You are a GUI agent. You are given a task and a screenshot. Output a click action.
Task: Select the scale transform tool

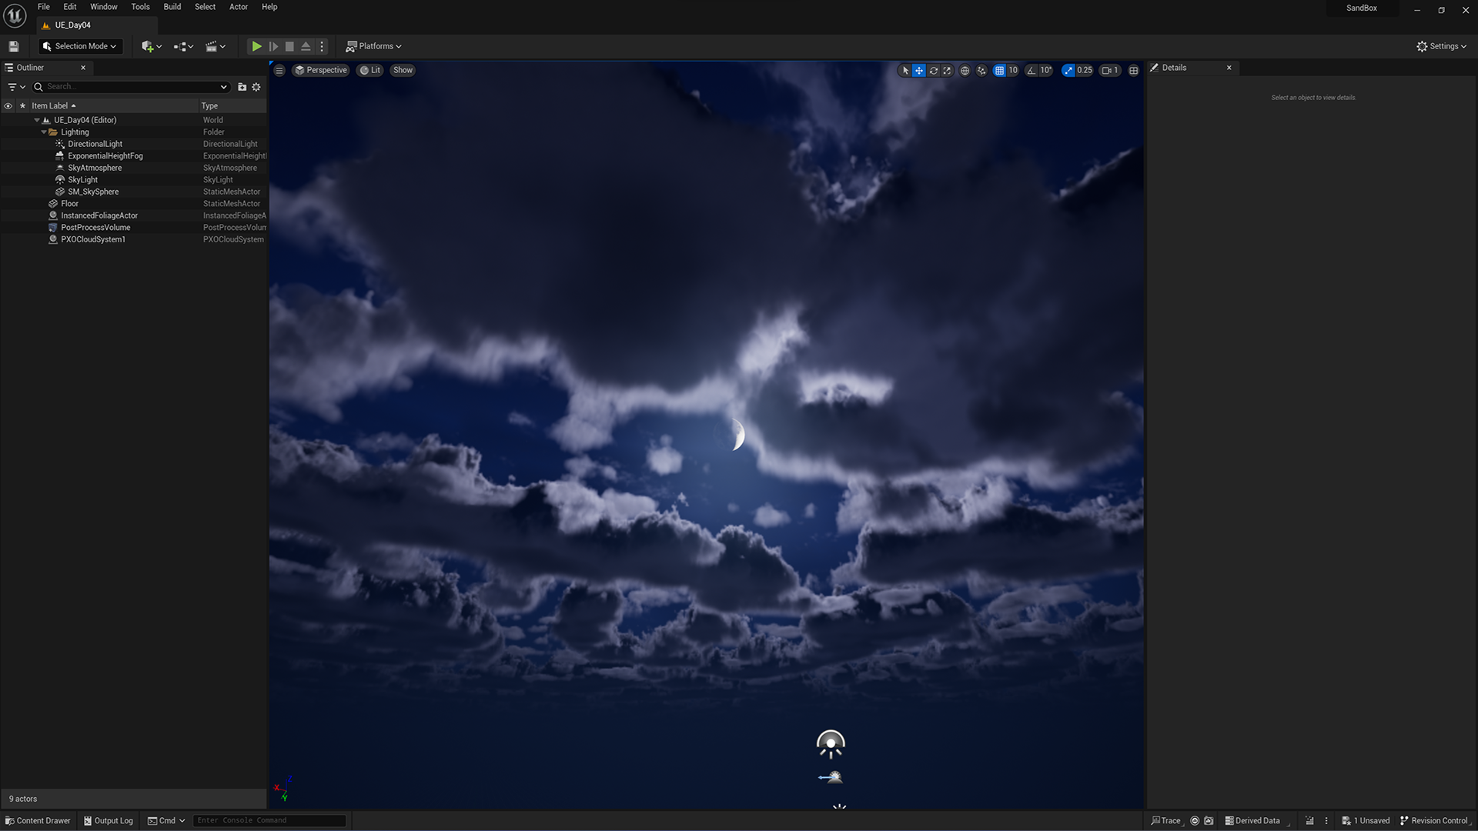point(947,70)
